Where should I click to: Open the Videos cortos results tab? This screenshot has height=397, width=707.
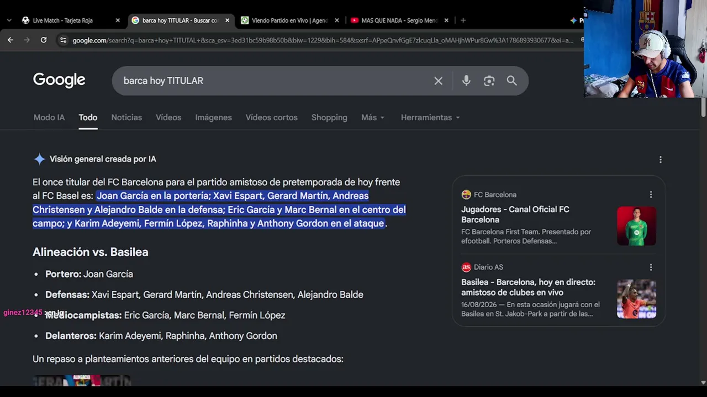point(272,117)
